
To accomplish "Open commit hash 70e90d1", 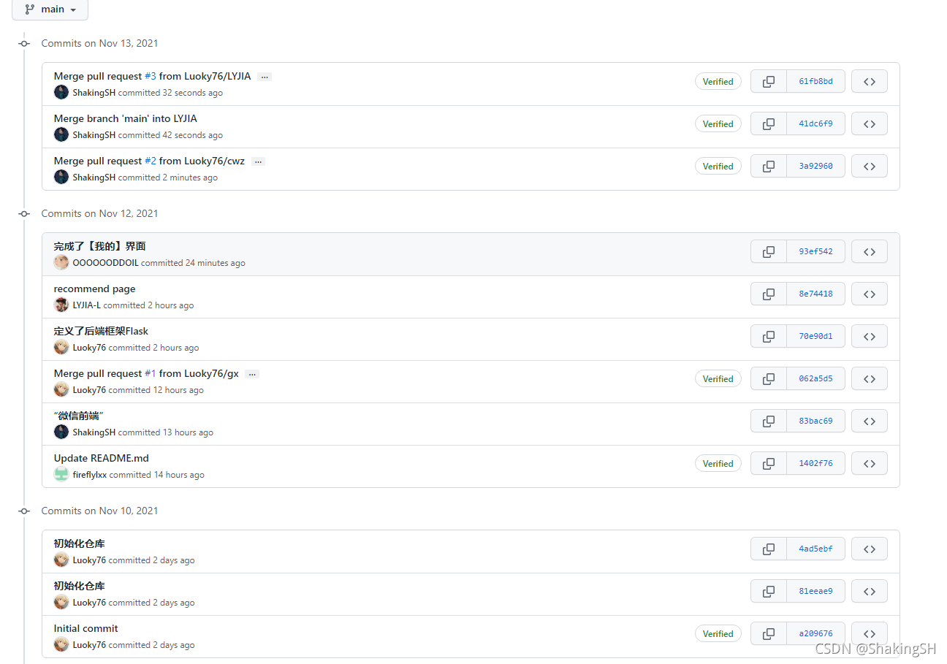I will click(x=815, y=337).
